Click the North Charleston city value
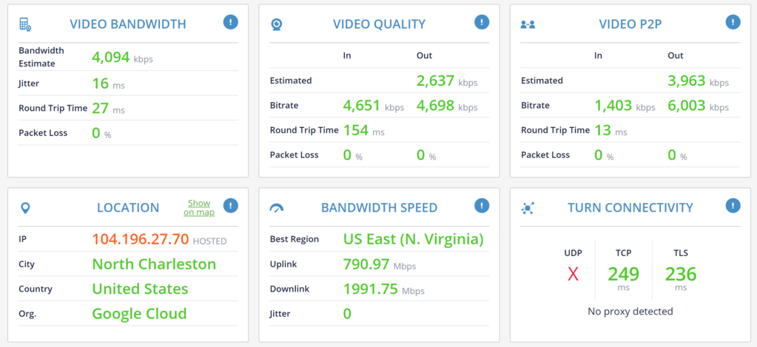This screenshot has height=347, width=757. tap(154, 264)
